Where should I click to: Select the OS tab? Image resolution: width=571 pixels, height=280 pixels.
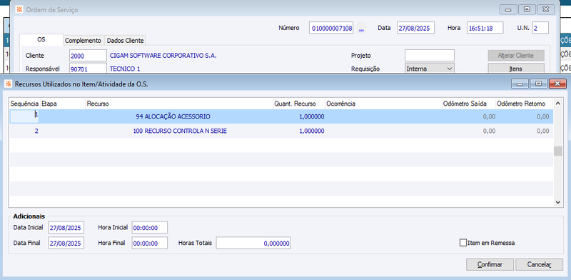click(x=41, y=39)
